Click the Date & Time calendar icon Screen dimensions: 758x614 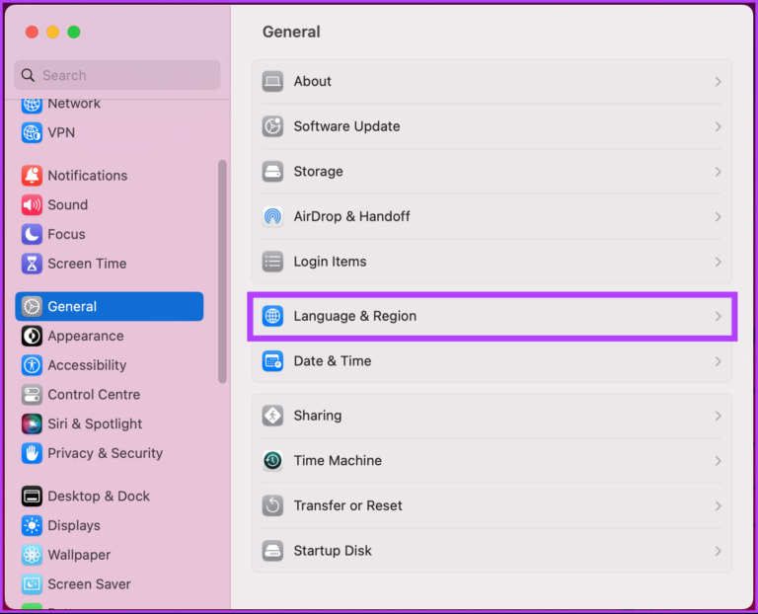click(x=272, y=361)
